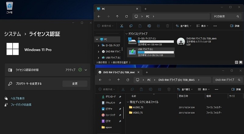Open AUDIO_TS folder
The width and height of the screenshot is (244, 134).
point(136,107)
